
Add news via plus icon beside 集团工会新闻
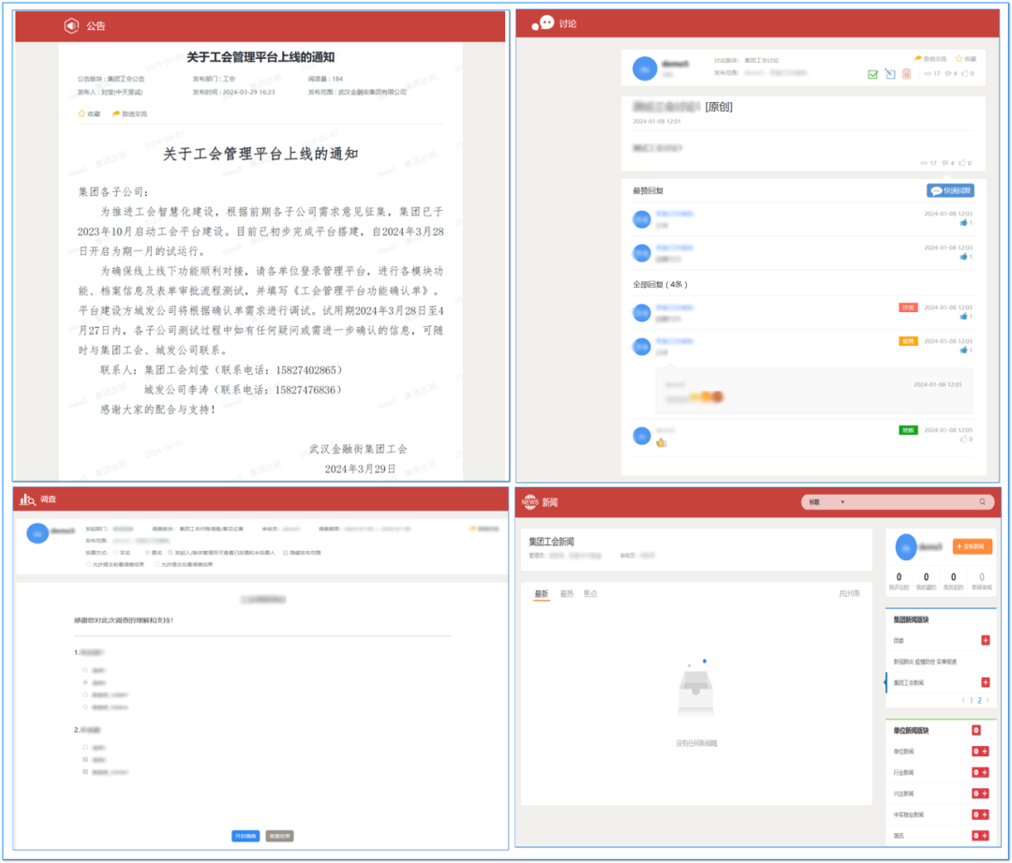pos(985,682)
